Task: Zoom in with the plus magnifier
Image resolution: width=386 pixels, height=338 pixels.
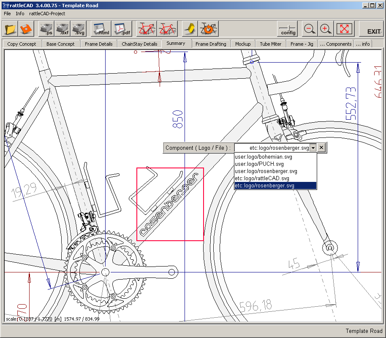Action: (326, 29)
